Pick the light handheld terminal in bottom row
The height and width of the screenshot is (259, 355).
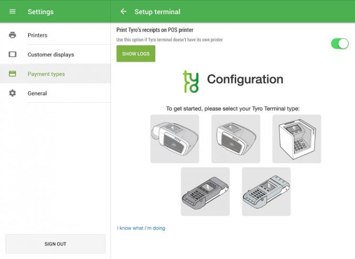(266, 192)
